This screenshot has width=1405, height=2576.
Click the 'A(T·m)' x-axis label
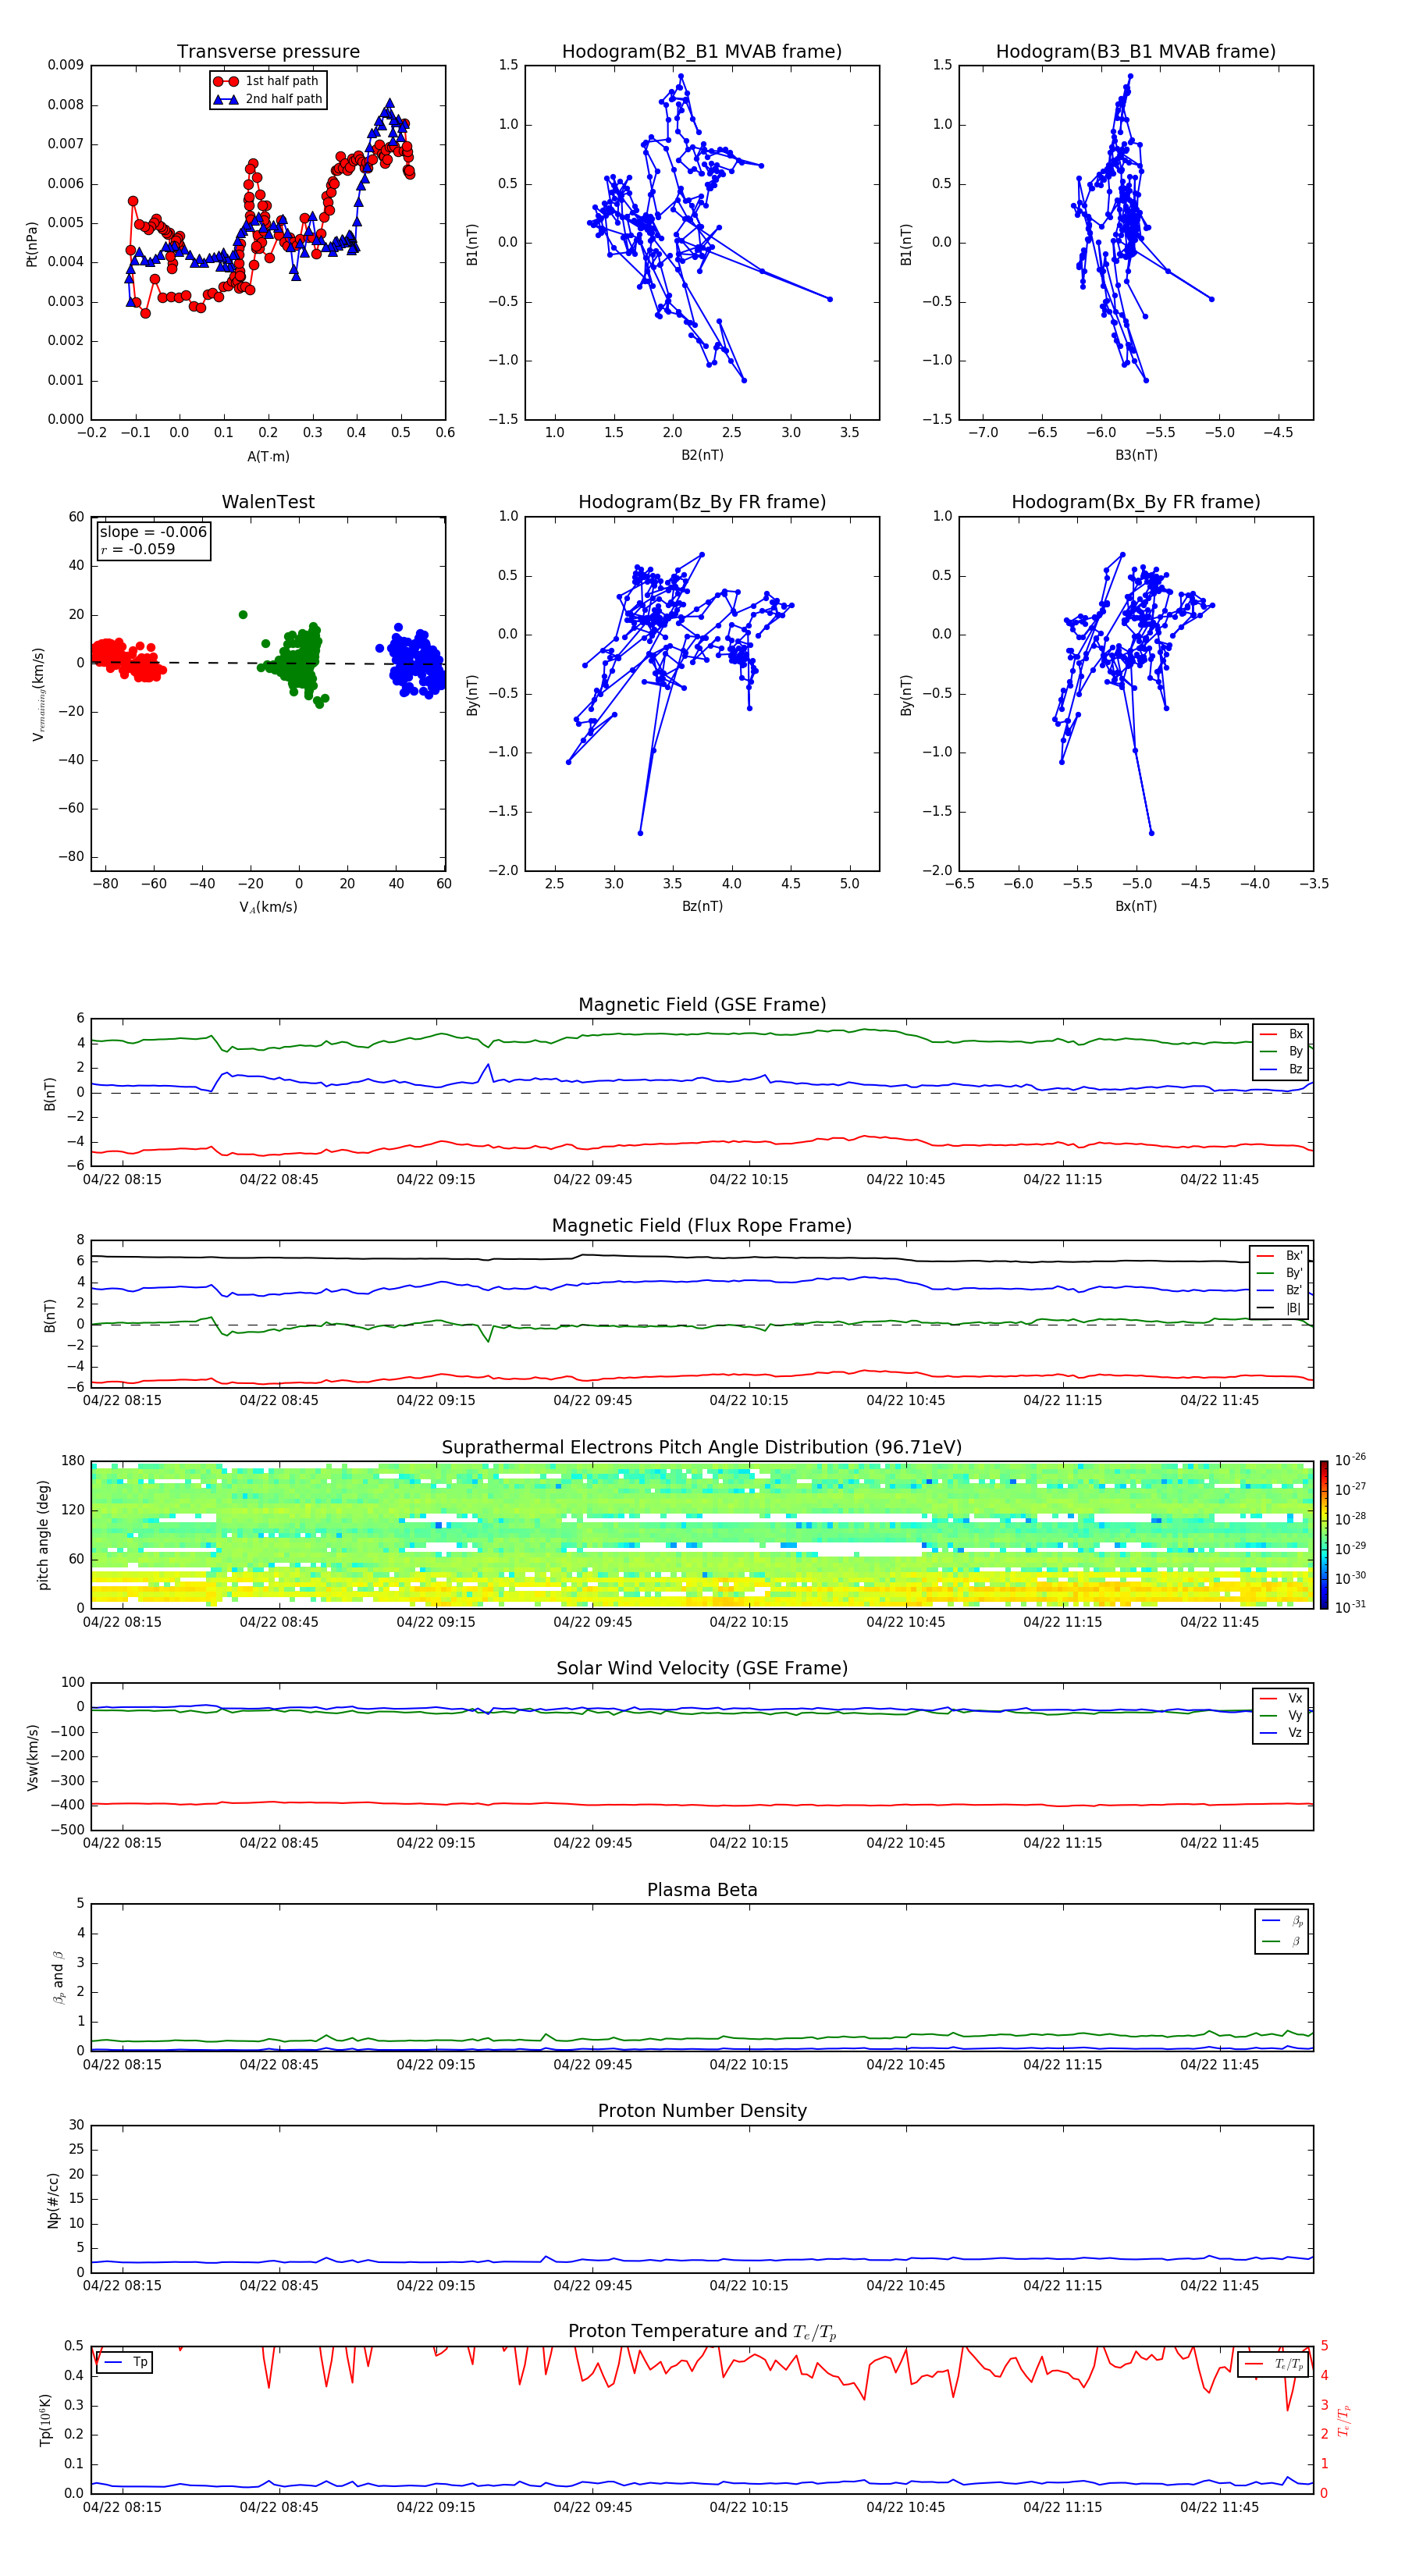pos(268,457)
